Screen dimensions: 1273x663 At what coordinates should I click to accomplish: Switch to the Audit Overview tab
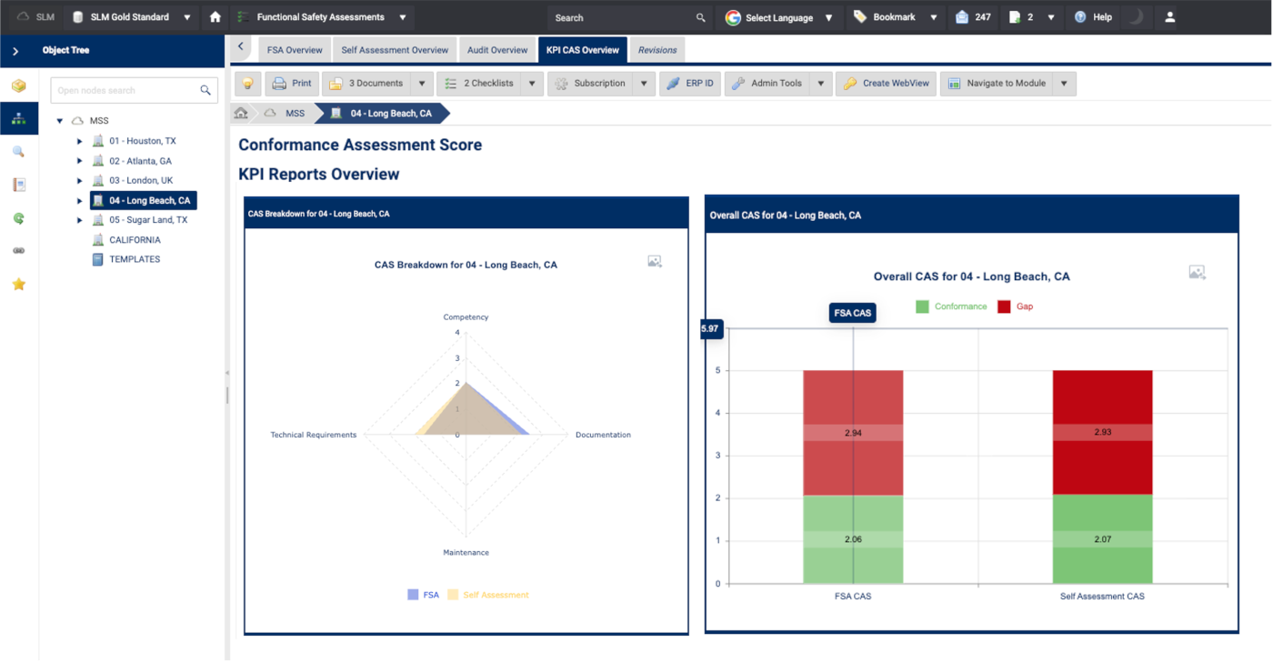(x=497, y=50)
